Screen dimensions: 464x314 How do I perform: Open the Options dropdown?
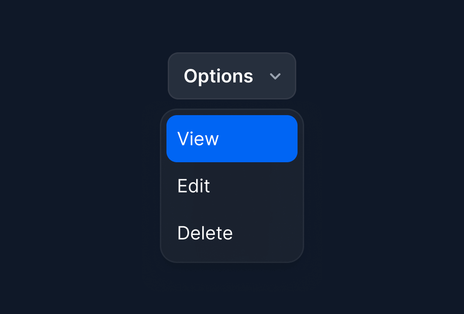[x=232, y=76]
